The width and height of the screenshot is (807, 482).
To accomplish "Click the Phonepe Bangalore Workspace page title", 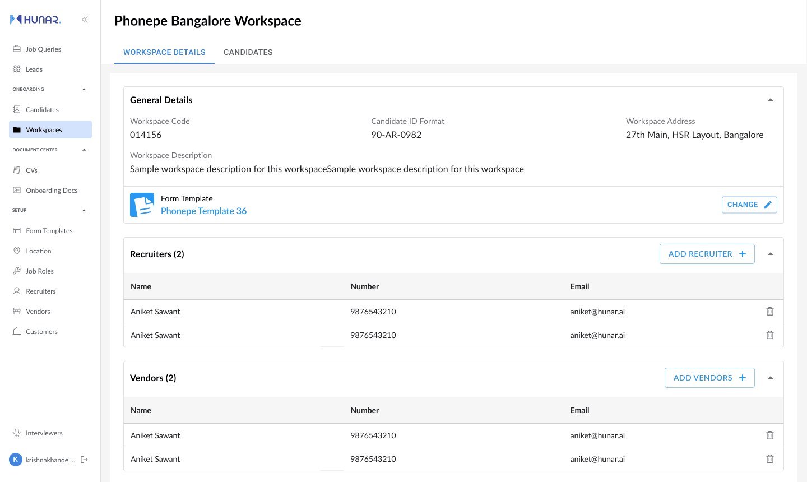I will [208, 21].
